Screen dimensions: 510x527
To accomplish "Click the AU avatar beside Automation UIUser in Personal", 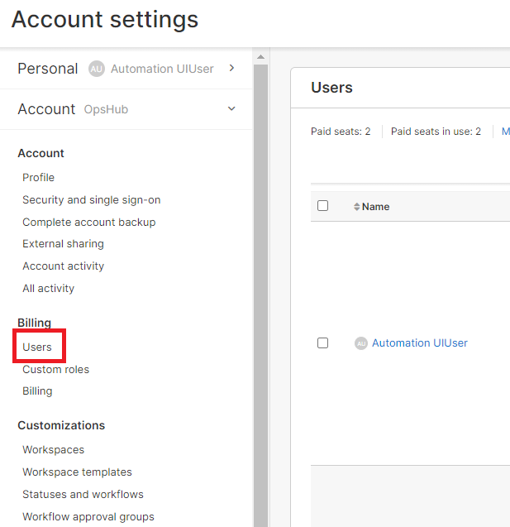I will (96, 69).
